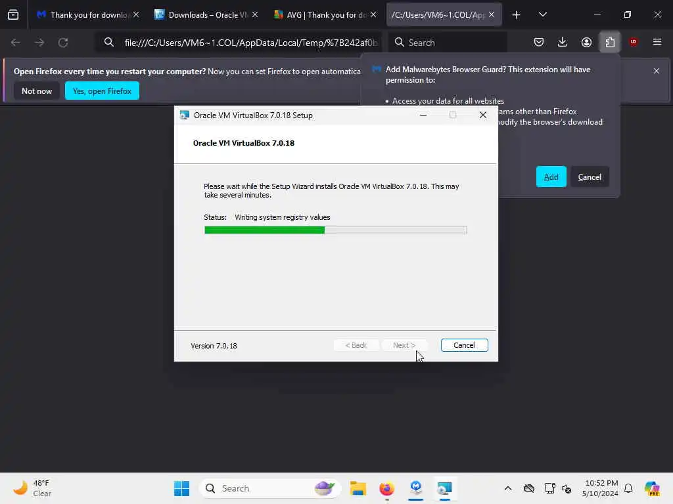Image resolution: width=673 pixels, height=504 pixels.
Task: Close the Downloads – Oracle VM tab
Action: (255, 14)
